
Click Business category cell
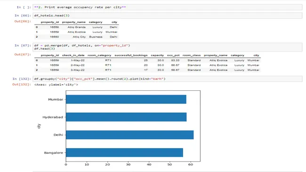96,37
